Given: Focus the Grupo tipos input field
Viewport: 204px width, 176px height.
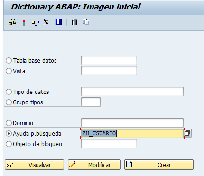Looking at the screenshot, I should (91, 102).
